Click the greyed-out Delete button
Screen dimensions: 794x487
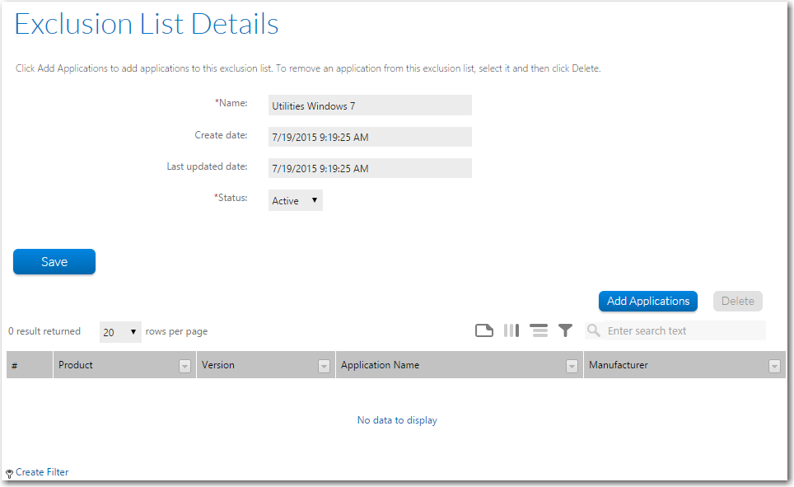[x=738, y=301]
